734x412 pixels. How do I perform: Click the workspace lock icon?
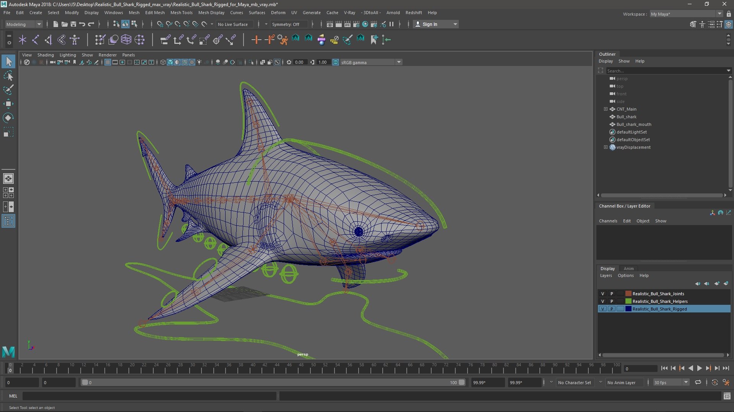point(729,14)
